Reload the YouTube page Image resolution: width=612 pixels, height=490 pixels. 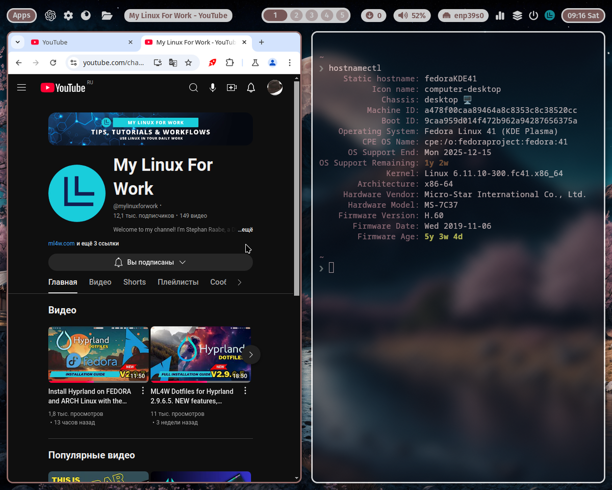[53, 63]
